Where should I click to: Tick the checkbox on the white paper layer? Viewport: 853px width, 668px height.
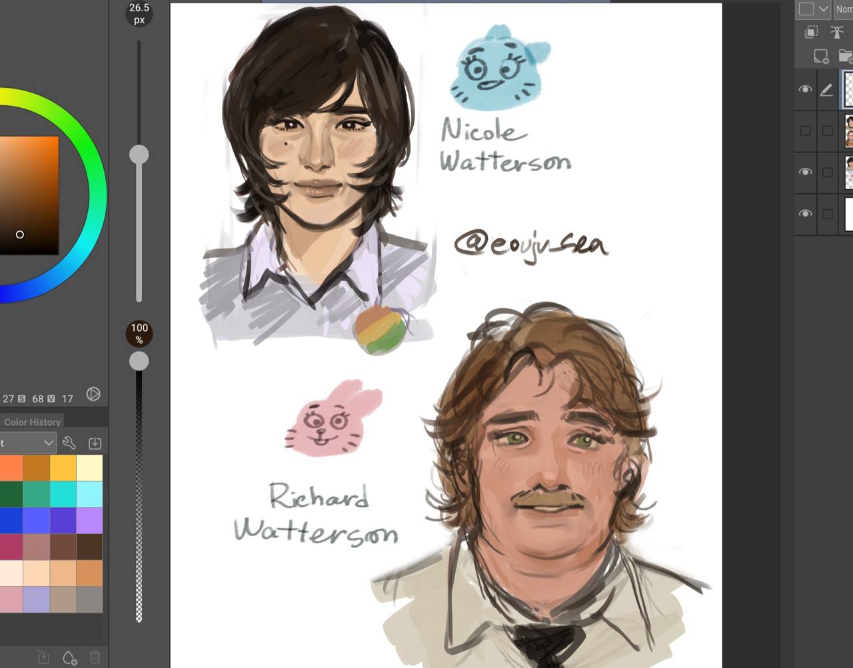827,214
